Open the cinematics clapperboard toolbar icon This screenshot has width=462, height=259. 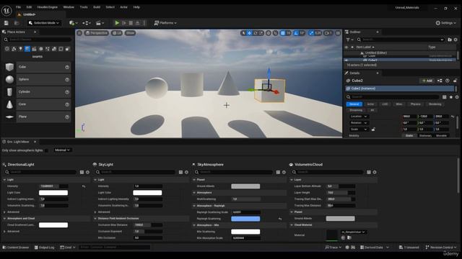(x=100, y=23)
